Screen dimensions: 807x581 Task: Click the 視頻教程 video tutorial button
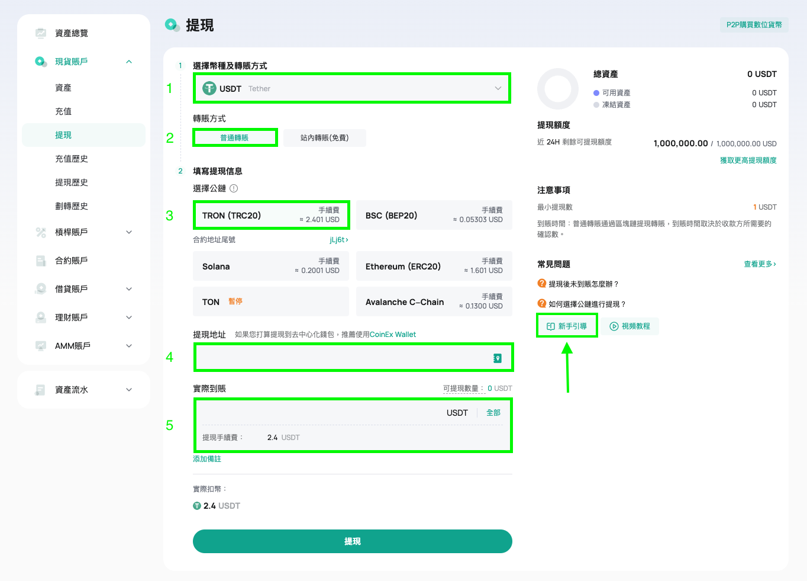click(x=631, y=326)
